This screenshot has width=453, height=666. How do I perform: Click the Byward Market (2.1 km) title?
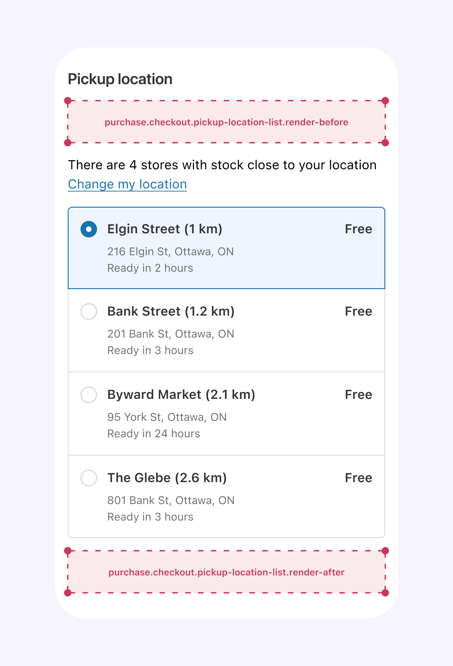click(x=181, y=395)
